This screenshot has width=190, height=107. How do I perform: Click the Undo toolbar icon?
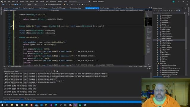coord(20,4)
